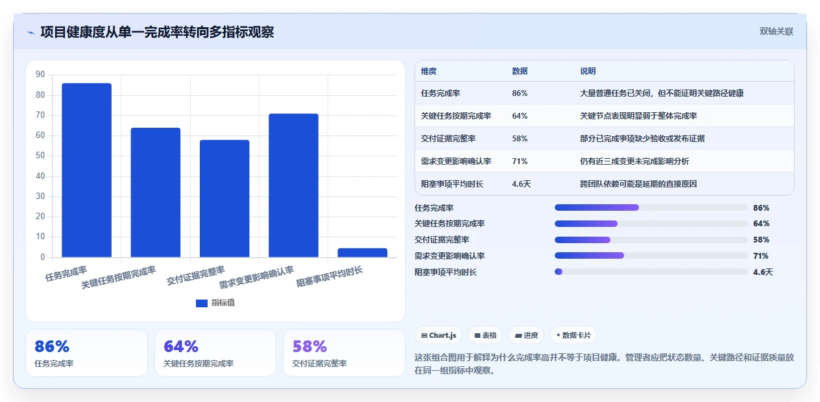Click table cell 阻塞事项平均时长 in 维度 column
This screenshot has height=402, width=820.
coord(452,184)
